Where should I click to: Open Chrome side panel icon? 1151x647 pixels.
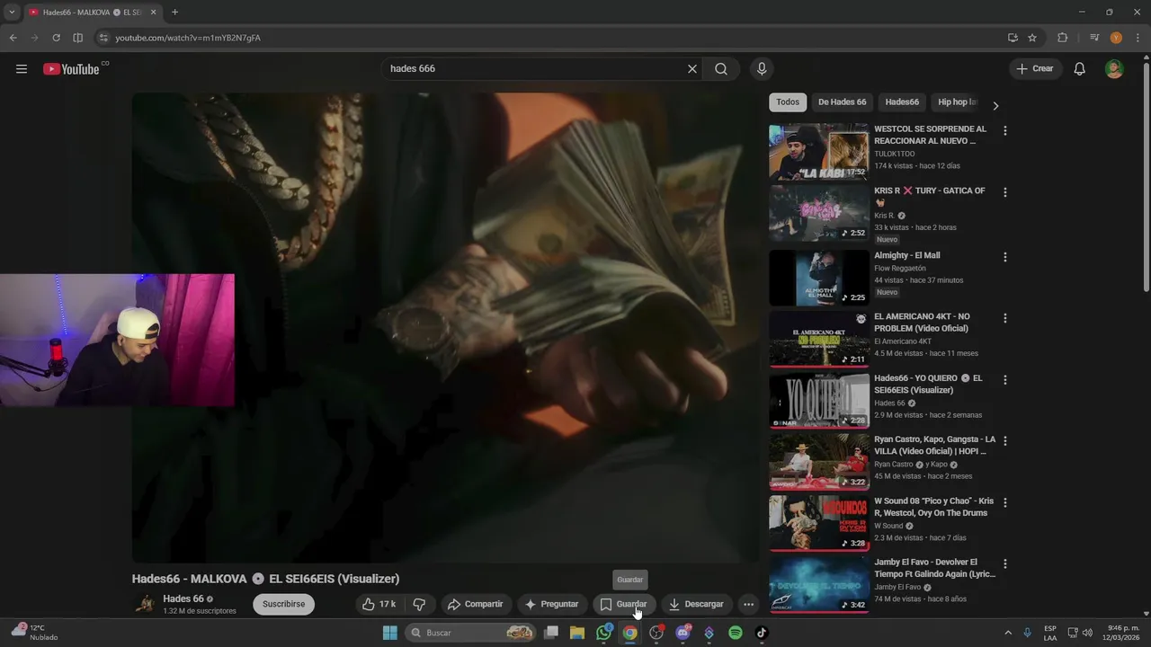point(77,38)
